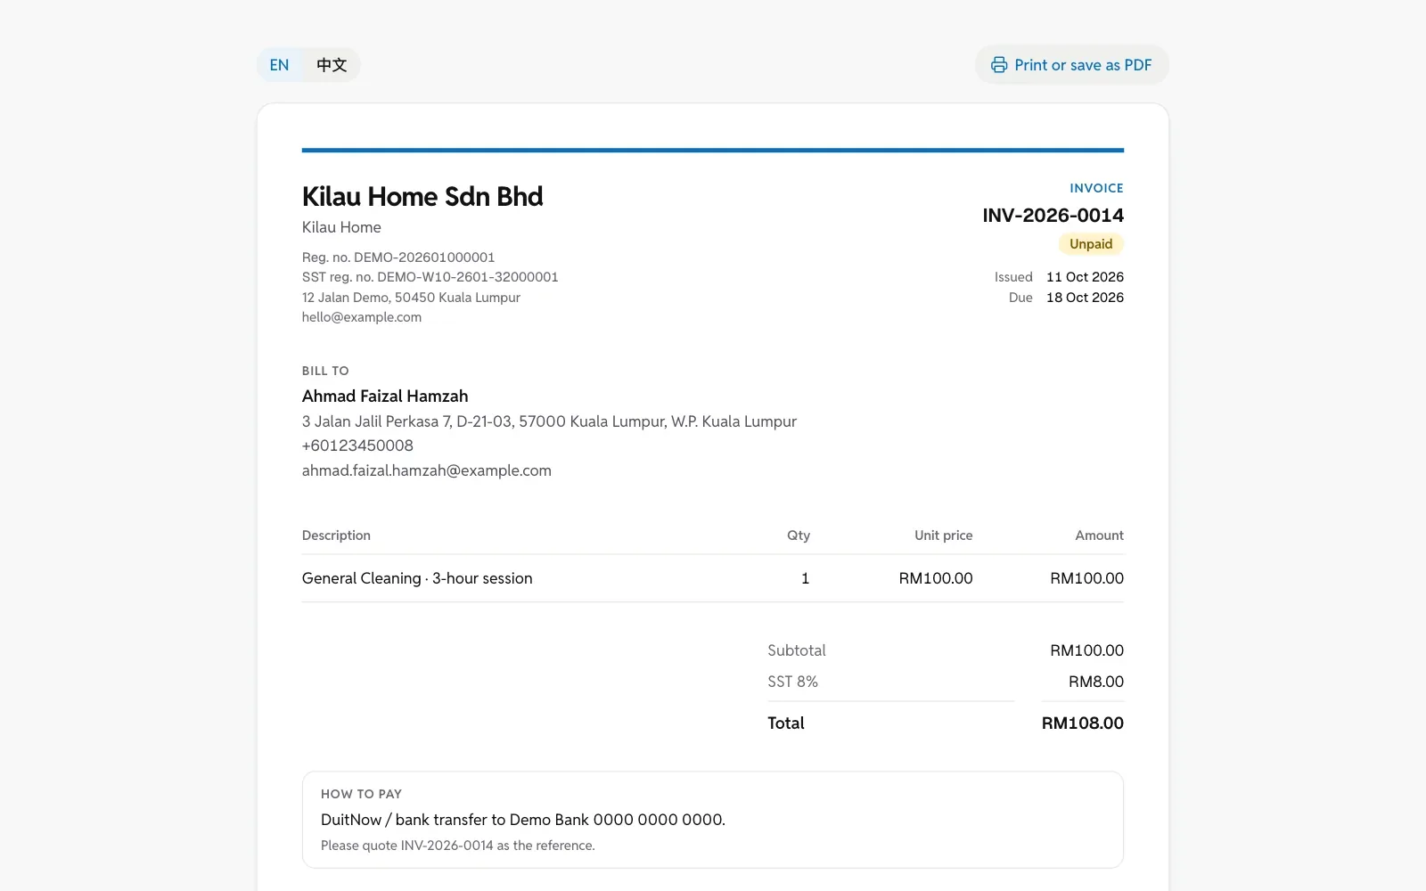Viewport: 1426px width, 891px height.
Task: Click the Unpaid status badge
Action: (1091, 244)
